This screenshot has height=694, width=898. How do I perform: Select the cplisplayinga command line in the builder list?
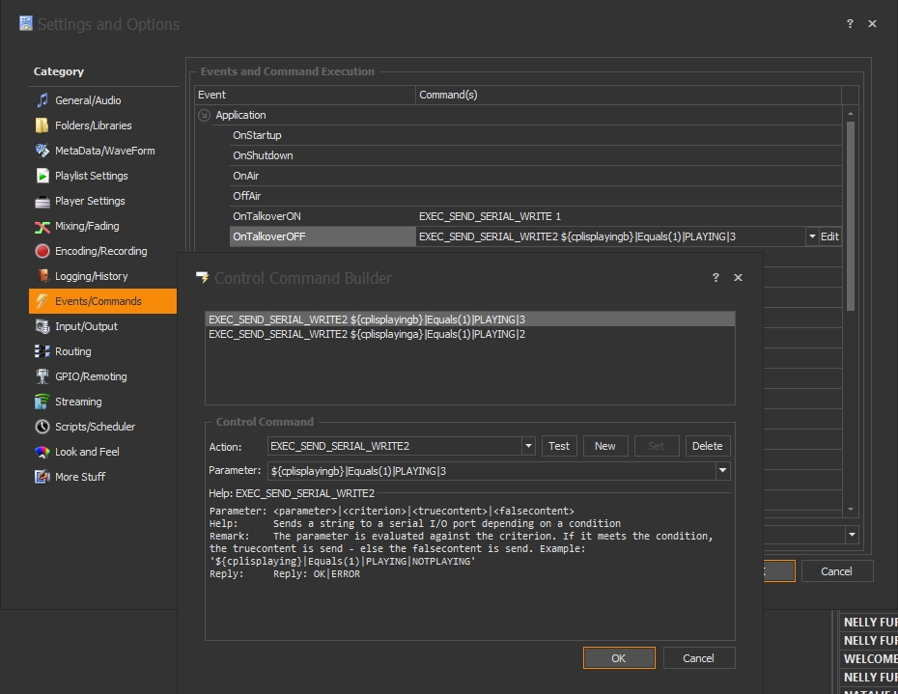click(x=469, y=334)
